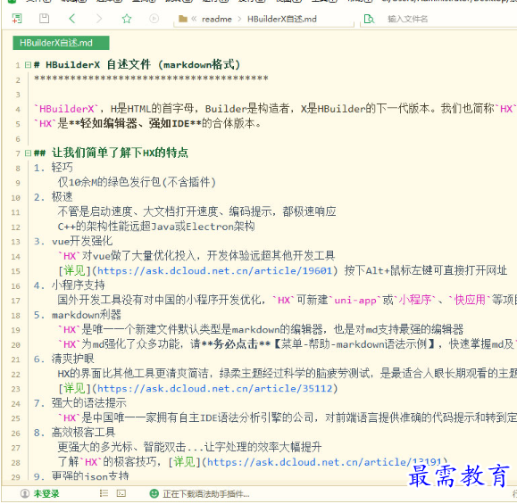This screenshot has width=517, height=504.
Task: Click the text 仅10余M的绿色发行包
Action: coord(110,182)
